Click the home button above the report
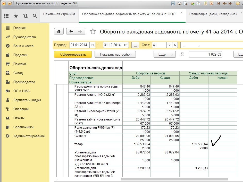The width and height of the screenshot is (243, 182). tap(59, 31)
